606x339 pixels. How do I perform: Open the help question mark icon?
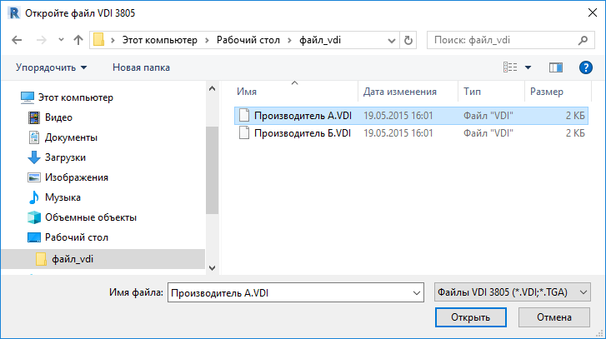585,67
